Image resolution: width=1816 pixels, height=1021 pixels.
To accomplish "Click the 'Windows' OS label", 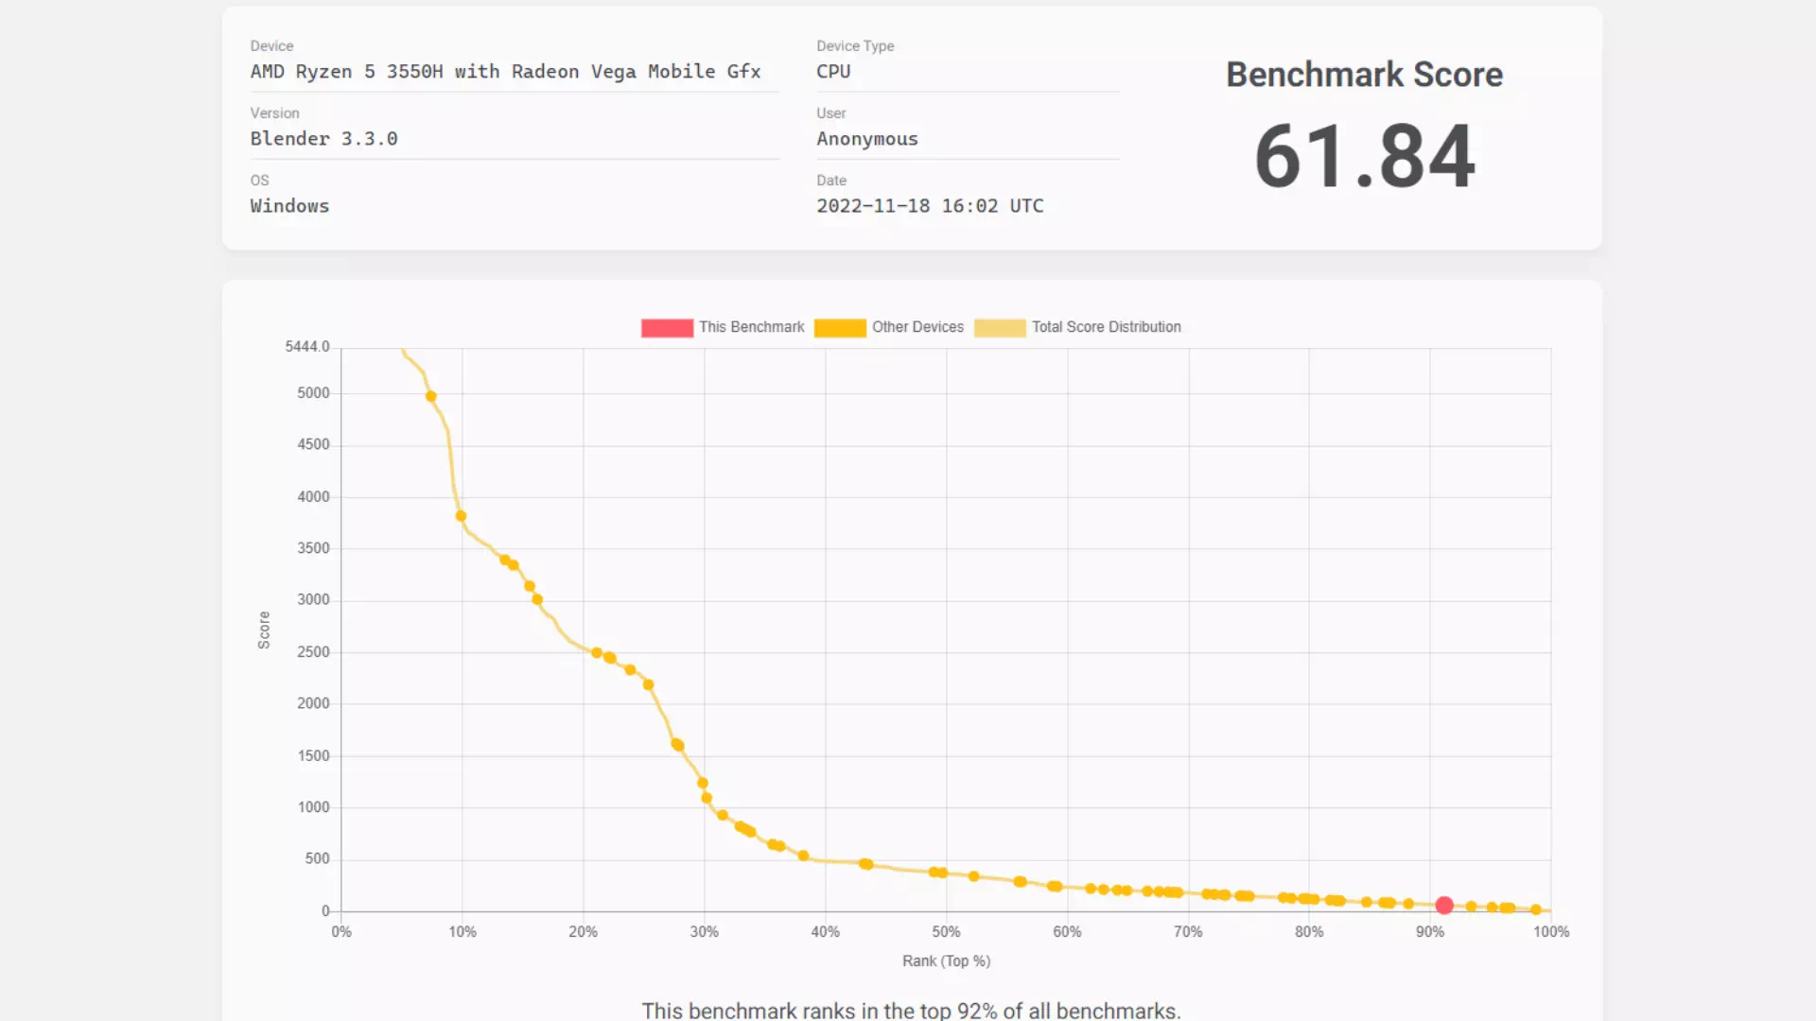I will pos(289,205).
